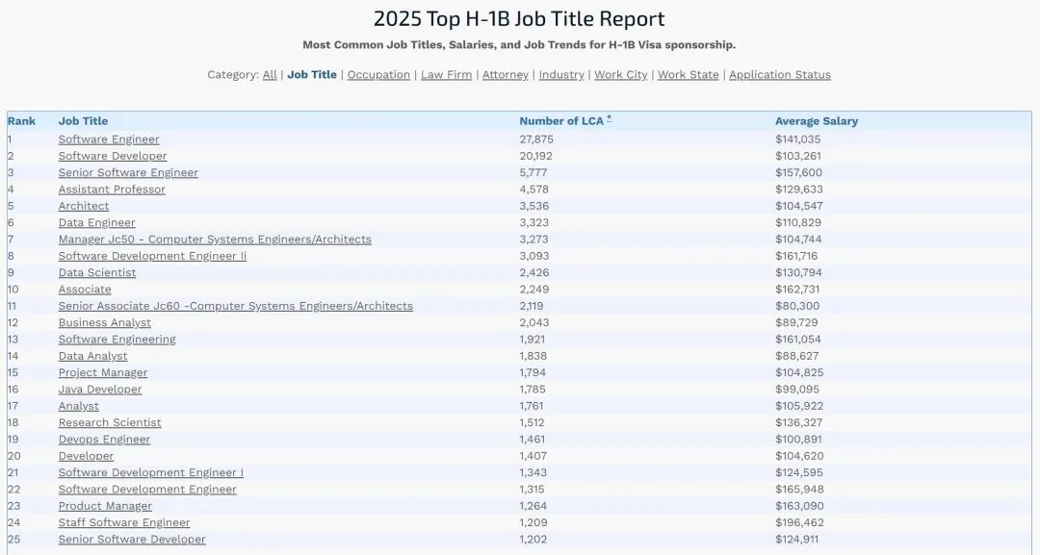Click the $88,627 salary value
The width and height of the screenshot is (1040, 555).
(x=798, y=356)
